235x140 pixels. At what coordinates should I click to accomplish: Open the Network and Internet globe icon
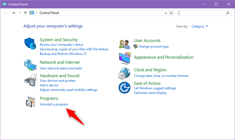point(30,65)
